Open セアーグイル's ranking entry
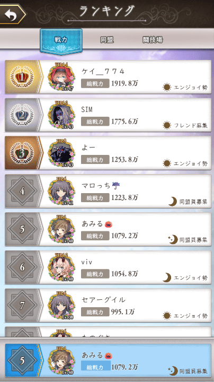Viewport: 214px width, 382px height. coord(108,305)
